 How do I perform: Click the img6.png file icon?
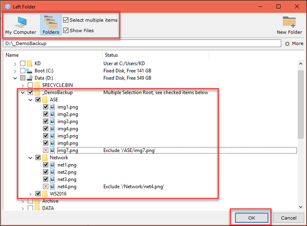tap(52, 143)
